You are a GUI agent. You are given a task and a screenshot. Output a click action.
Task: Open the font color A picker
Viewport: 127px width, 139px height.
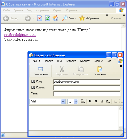tap(107, 101)
